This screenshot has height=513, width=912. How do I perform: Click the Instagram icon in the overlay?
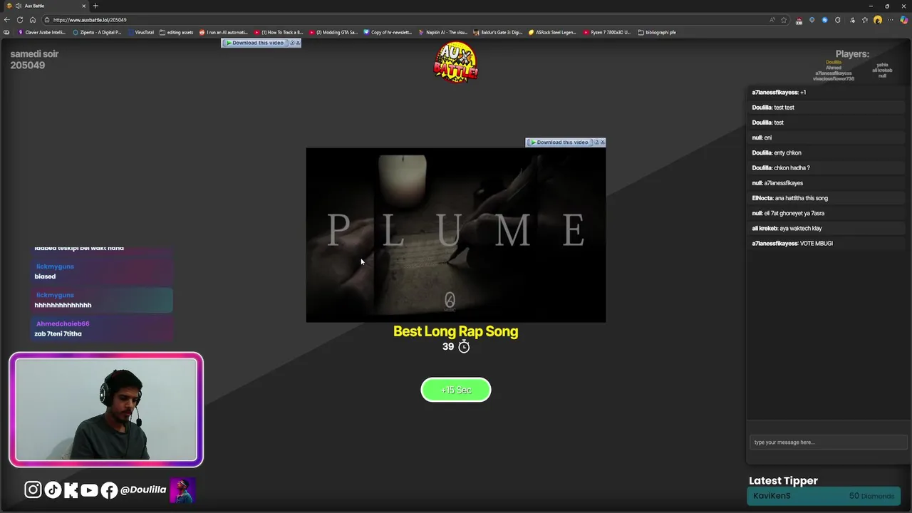(33, 489)
